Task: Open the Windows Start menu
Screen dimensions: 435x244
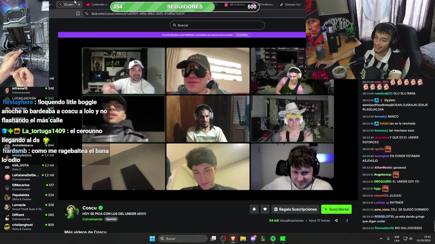Action: 152,239
